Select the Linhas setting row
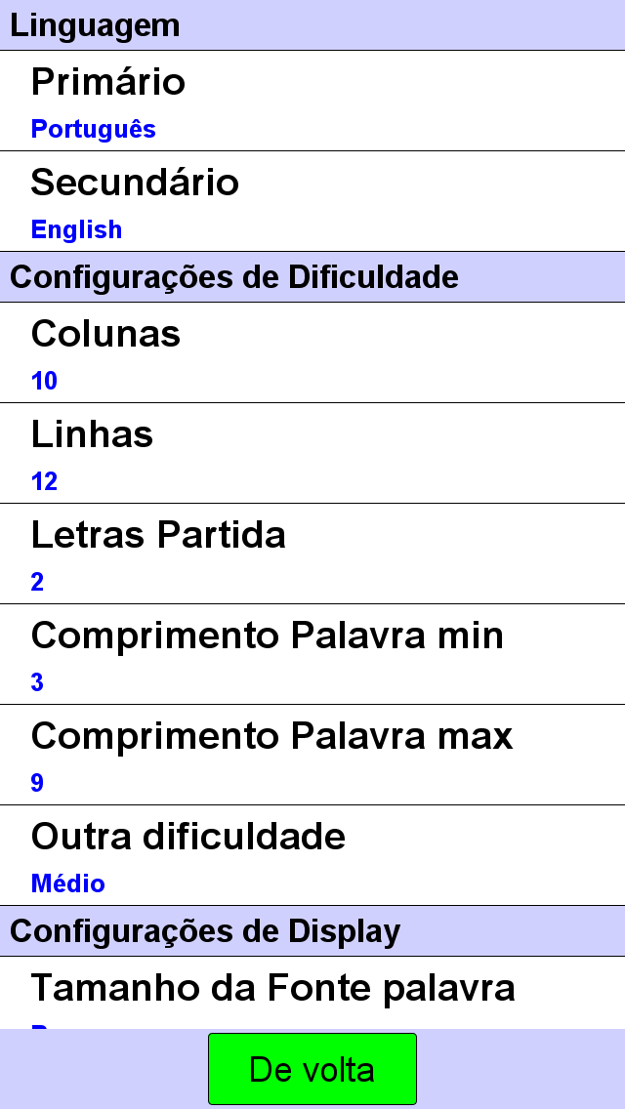Screen dimensions: 625x1109 pyautogui.click(x=312, y=453)
